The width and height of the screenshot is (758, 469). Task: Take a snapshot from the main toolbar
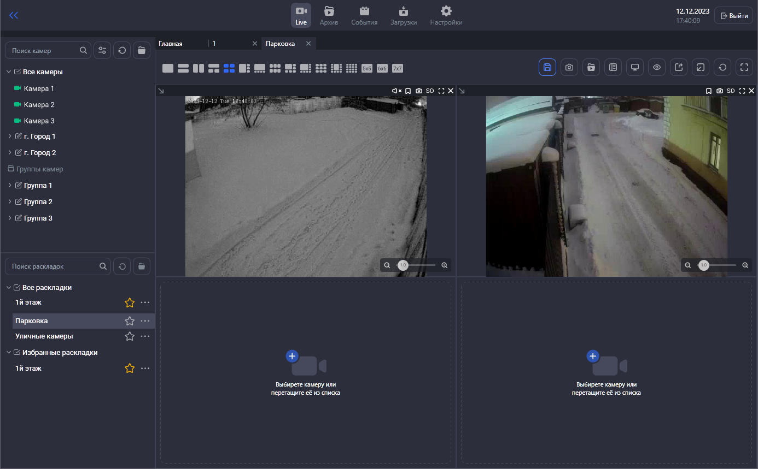(x=569, y=67)
